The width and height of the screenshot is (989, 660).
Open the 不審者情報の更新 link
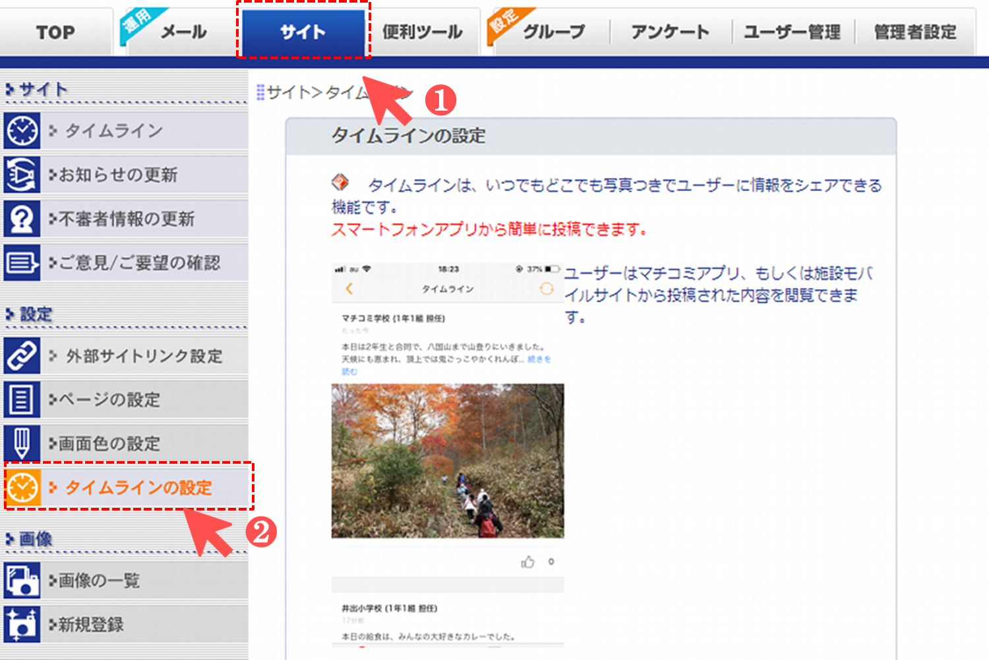pyautogui.click(x=127, y=219)
